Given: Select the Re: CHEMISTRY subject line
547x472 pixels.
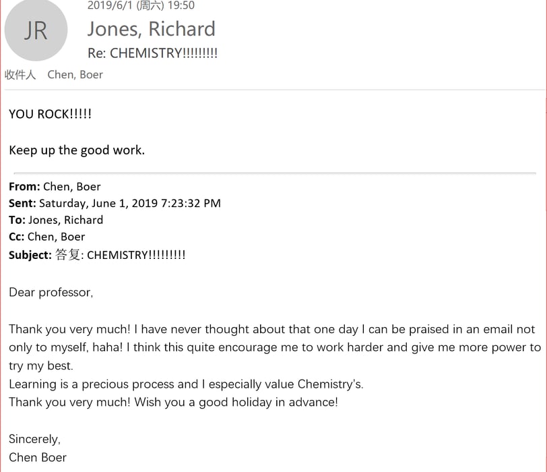Looking at the screenshot, I should tap(152, 53).
